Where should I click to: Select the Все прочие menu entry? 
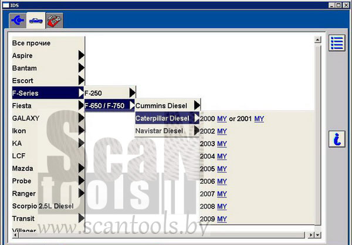[x=48, y=43]
